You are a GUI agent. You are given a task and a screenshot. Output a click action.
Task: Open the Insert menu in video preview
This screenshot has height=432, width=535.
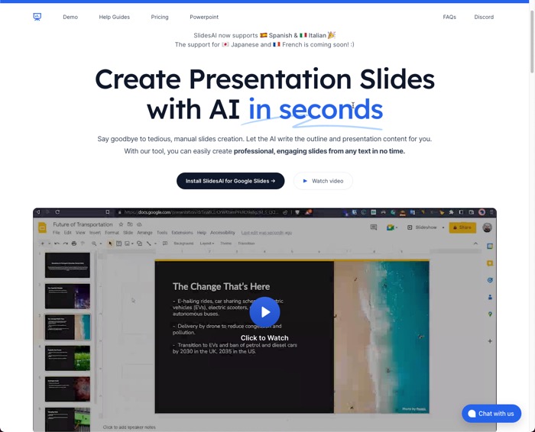pyautogui.click(x=96, y=233)
